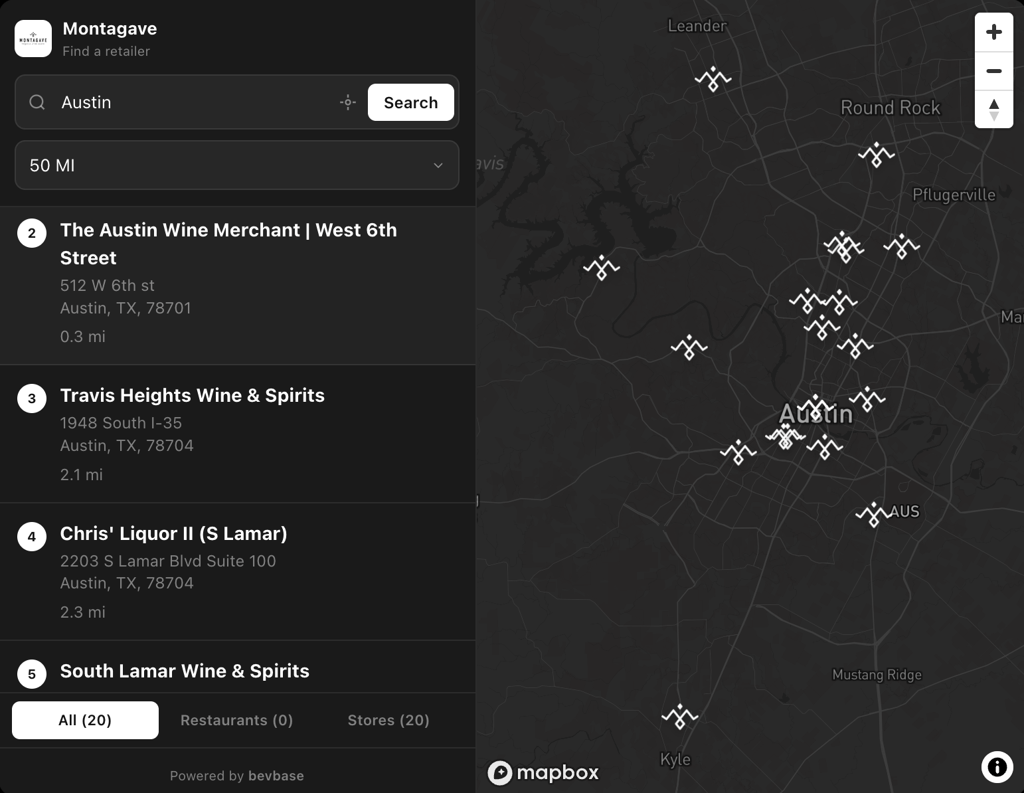Open map attribution info icon
The height and width of the screenshot is (793, 1024).
click(x=997, y=767)
